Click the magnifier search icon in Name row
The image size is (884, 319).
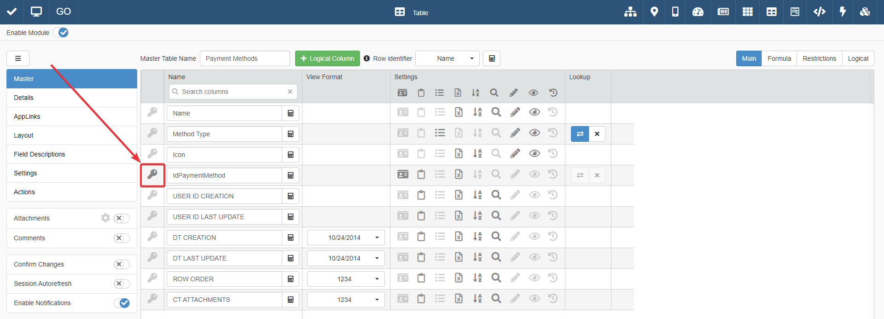[x=496, y=112]
